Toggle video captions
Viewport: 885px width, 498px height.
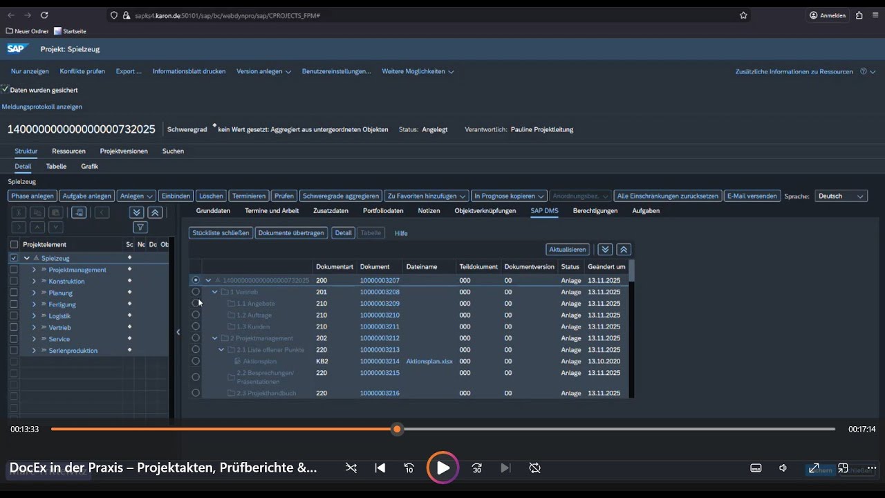coord(756,468)
